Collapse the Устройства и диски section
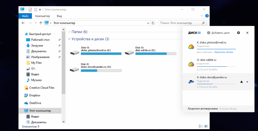 (x=69, y=39)
